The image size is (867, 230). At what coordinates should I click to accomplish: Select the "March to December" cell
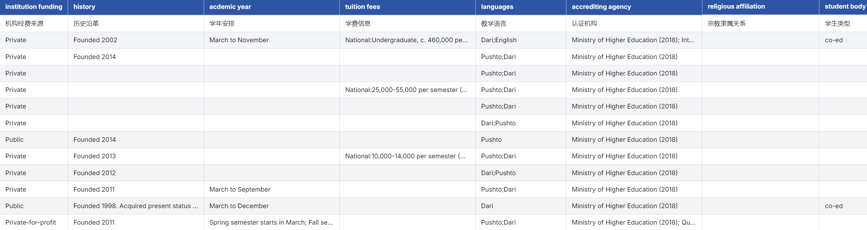coord(239,206)
